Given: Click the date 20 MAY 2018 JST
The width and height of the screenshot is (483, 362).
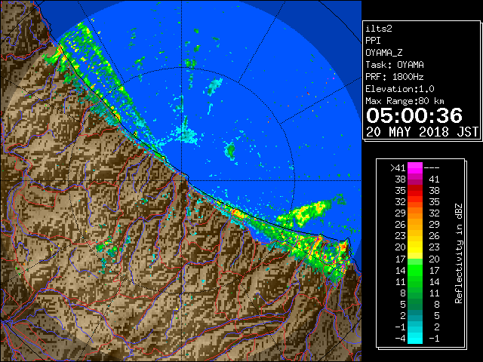Looking at the screenshot, I should [422, 132].
